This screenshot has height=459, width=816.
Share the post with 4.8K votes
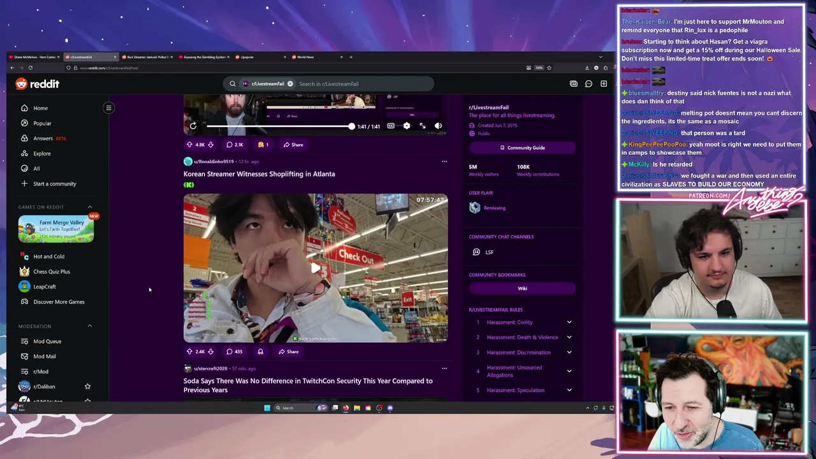[293, 145]
